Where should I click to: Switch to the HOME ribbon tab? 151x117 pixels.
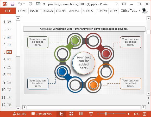coord(22,11)
